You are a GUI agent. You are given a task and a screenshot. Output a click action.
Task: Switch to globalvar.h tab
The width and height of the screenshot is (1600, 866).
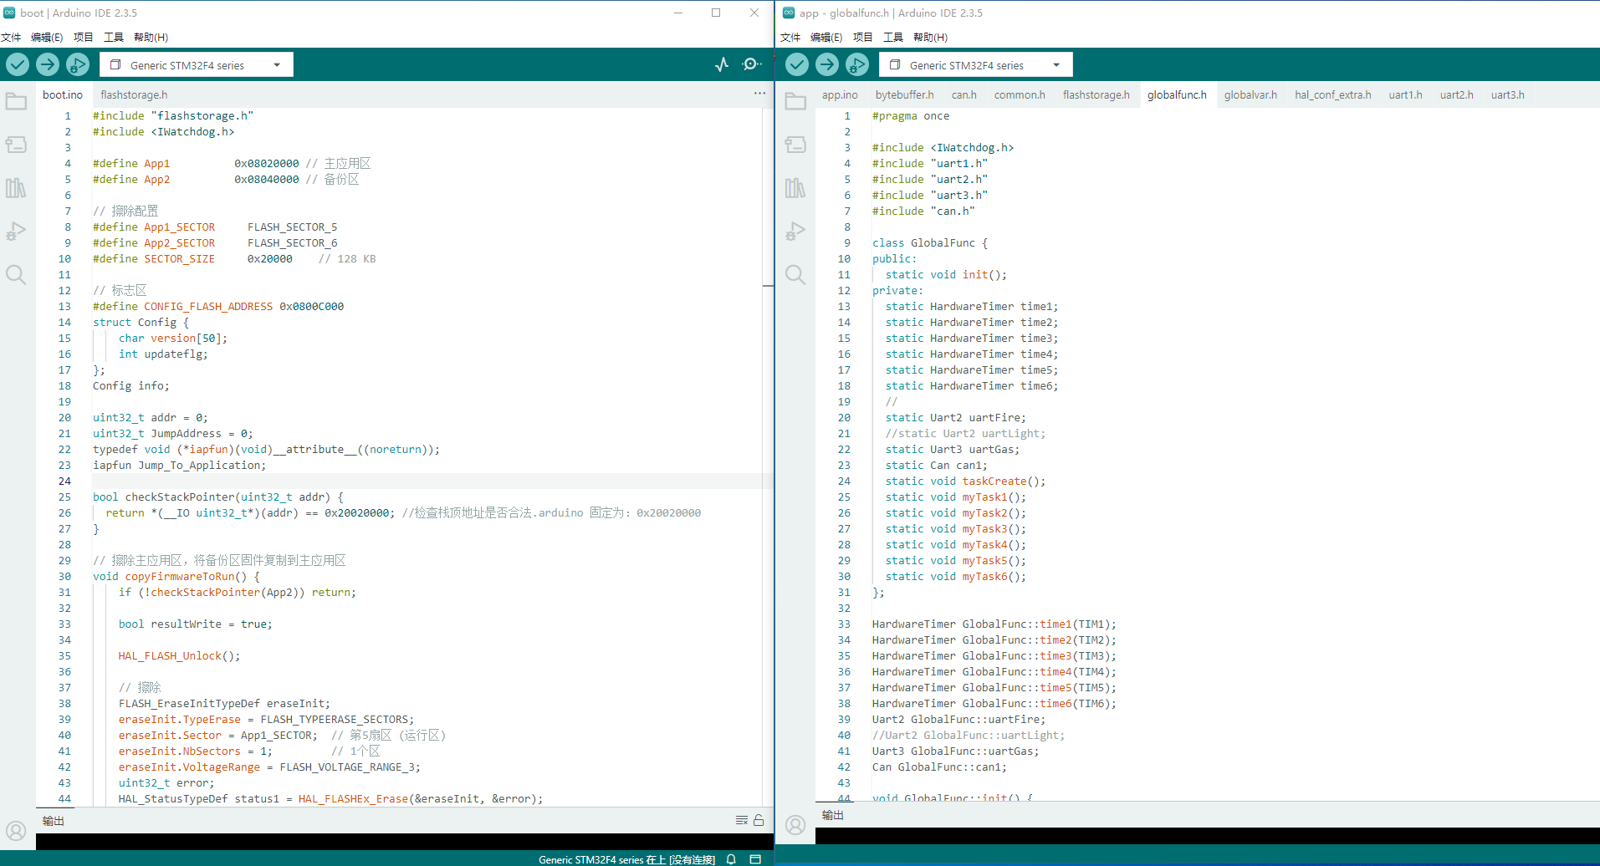tap(1250, 94)
